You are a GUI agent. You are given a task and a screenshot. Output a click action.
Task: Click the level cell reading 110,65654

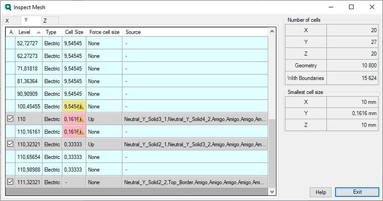tap(28, 157)
